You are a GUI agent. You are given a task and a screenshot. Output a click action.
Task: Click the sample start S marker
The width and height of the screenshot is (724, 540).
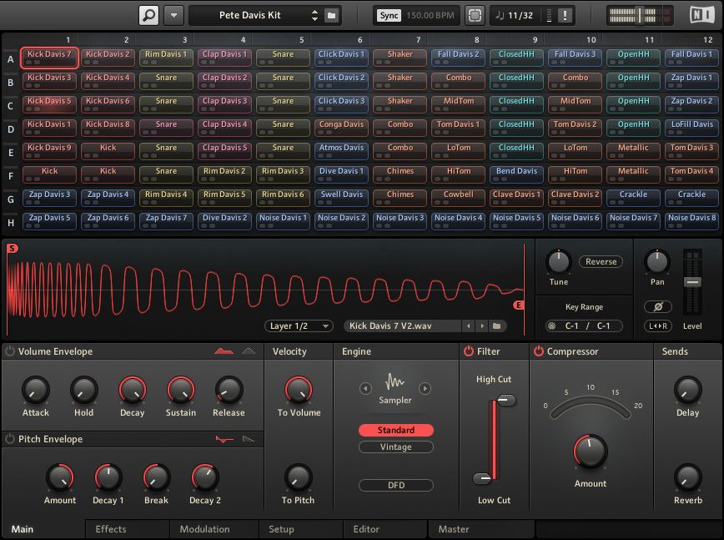(12, 249)
